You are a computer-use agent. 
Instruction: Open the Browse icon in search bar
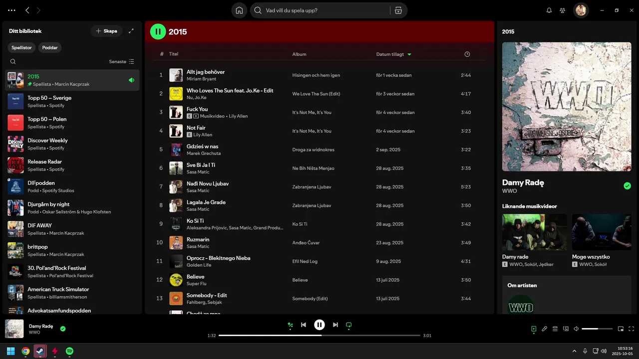[398, 10]
